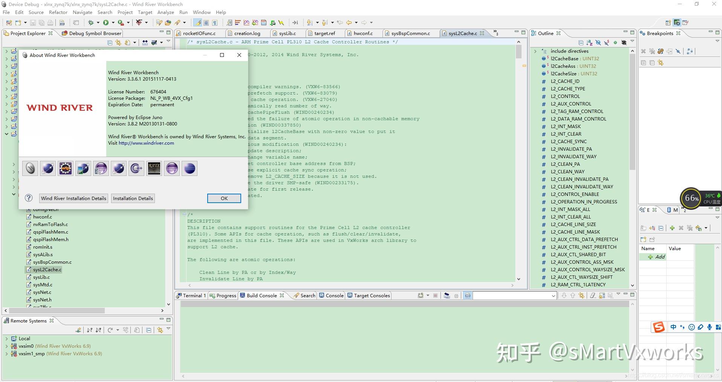Open the Run dropdown arrow
Image resolution: width=722 pixels, height=382 pixels.
click(x=113, y=23)
